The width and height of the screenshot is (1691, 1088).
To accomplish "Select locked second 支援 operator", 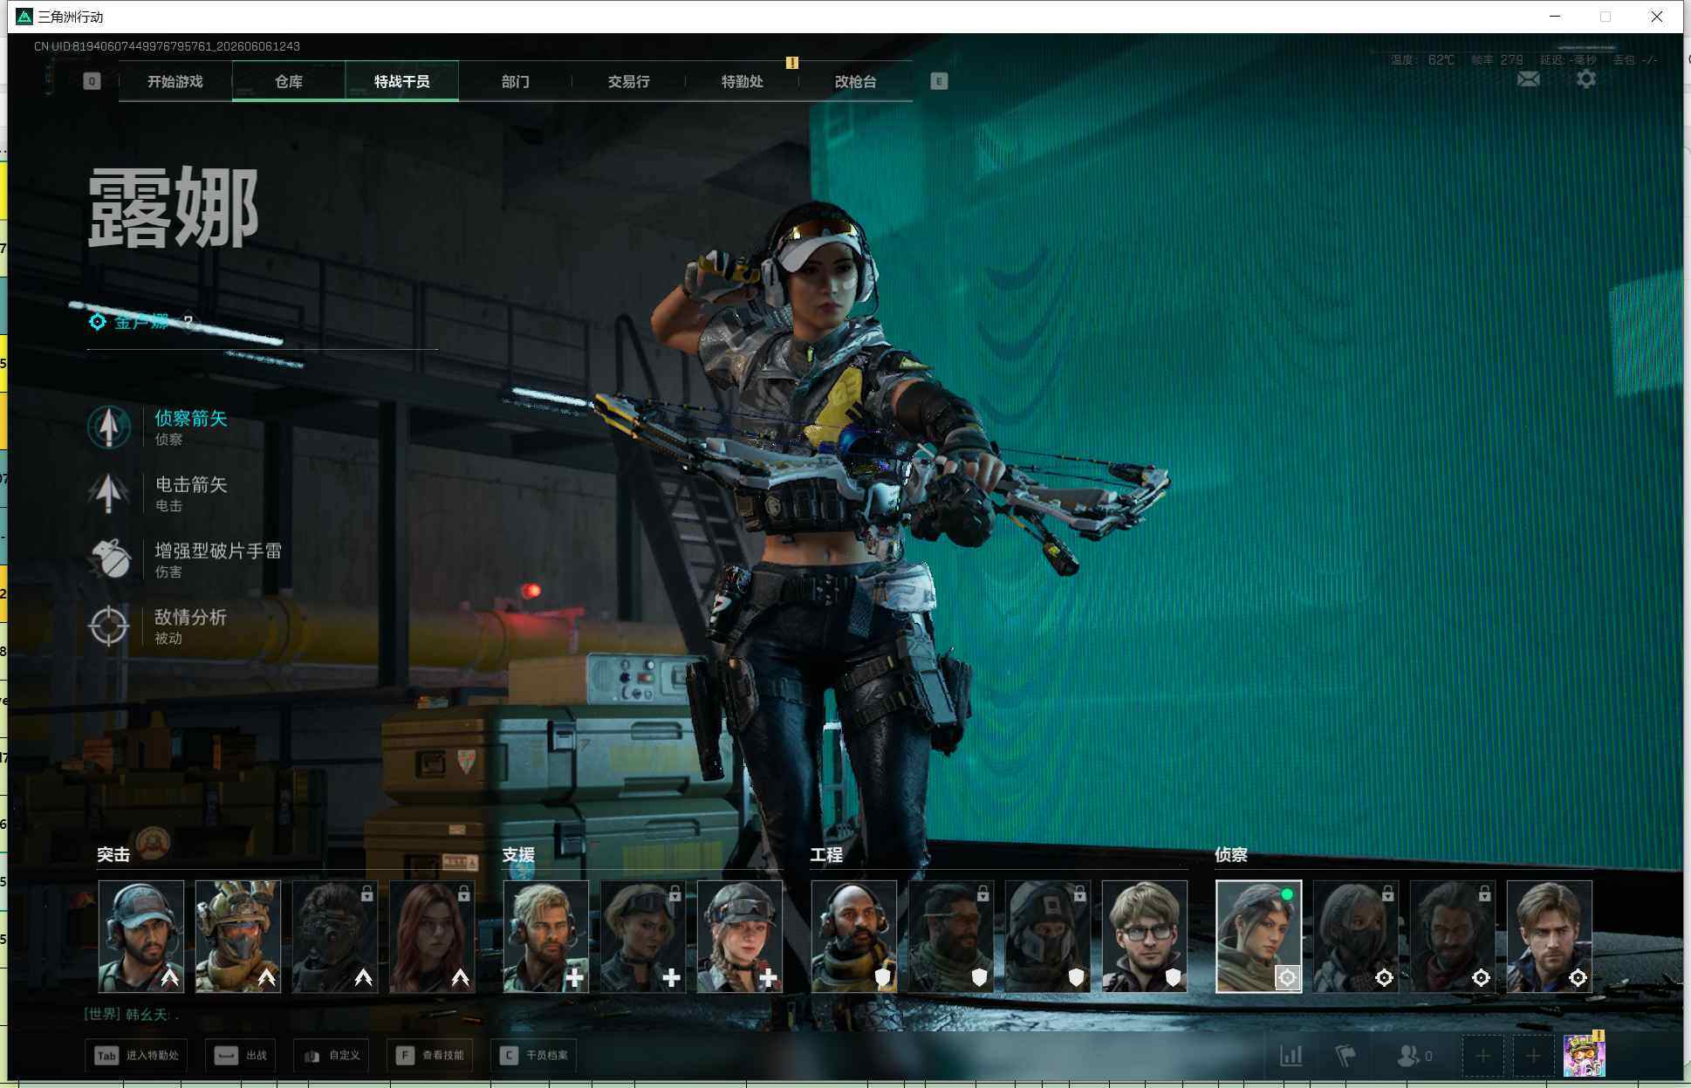I will 643,936.
